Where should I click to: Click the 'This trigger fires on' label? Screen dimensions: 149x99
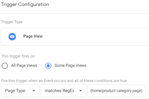[18, 56]
